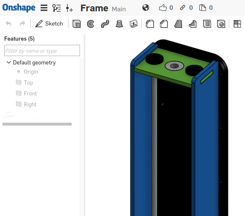Click the links chain icon
This screenshot has width=245, height=216.
coord(182,8)
